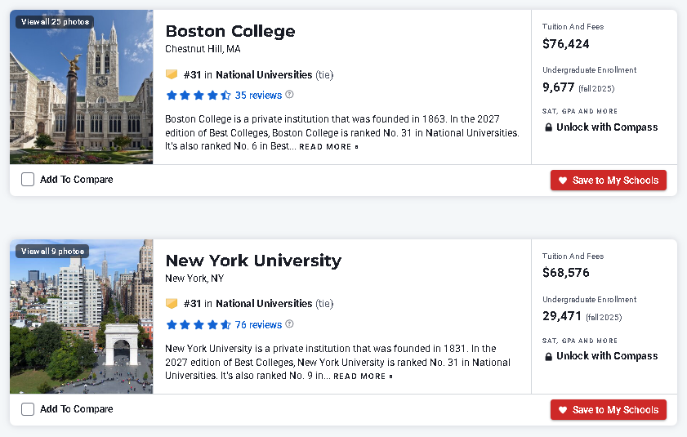Click National Universities ranking for New York University
Viewport: 687px width, 437px height.
(264, 304)
